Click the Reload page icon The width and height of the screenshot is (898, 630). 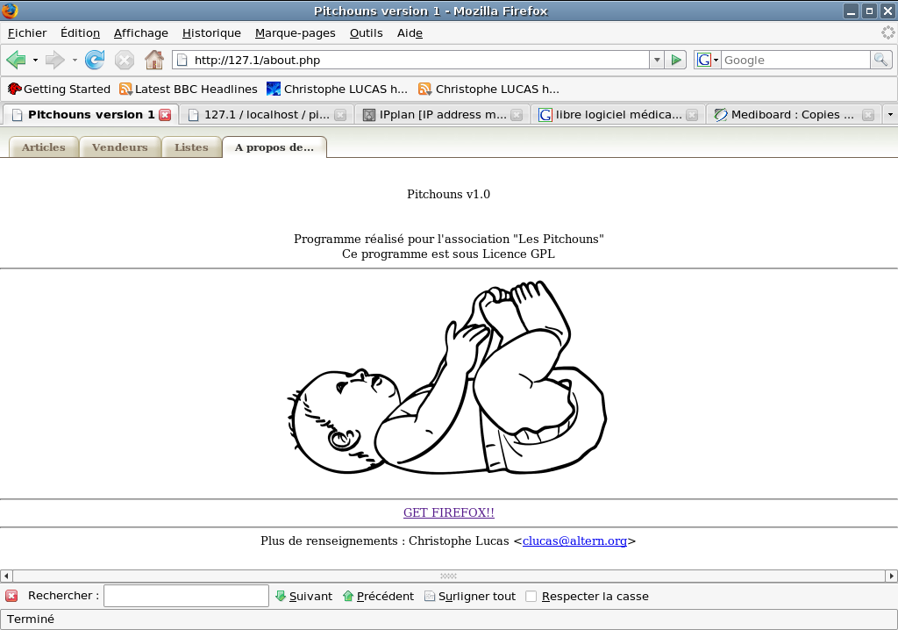(95, 60)
